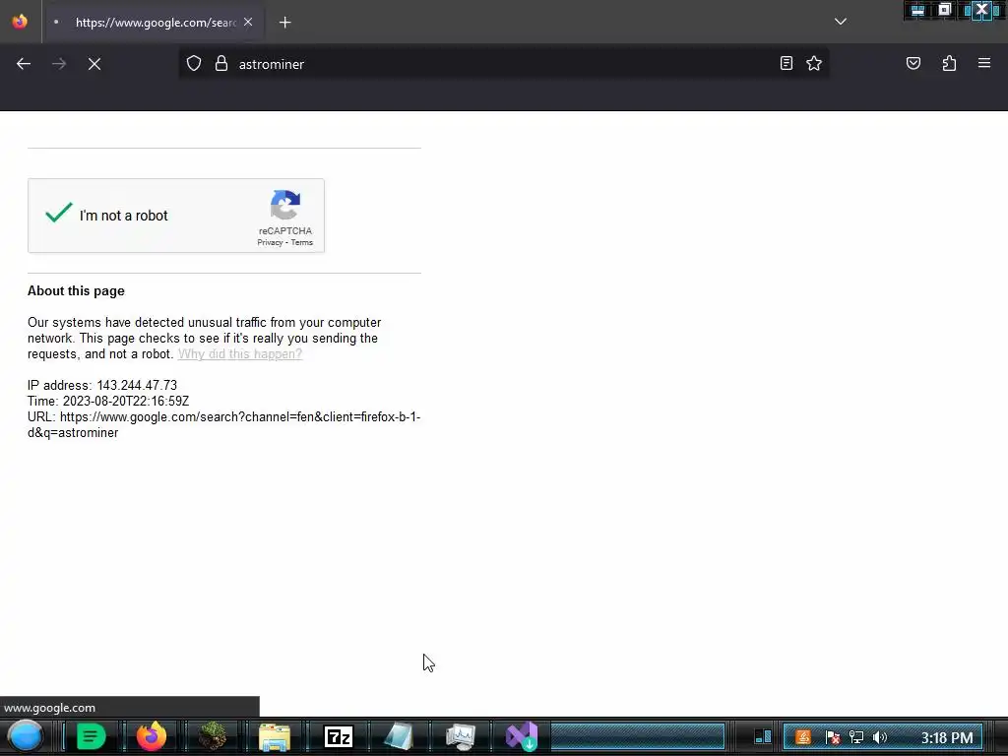Click the Firefox logo at tab strip start
1008x756 pixels.
(20, 22)
